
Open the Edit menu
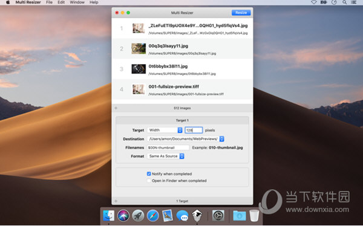point(61,2)
